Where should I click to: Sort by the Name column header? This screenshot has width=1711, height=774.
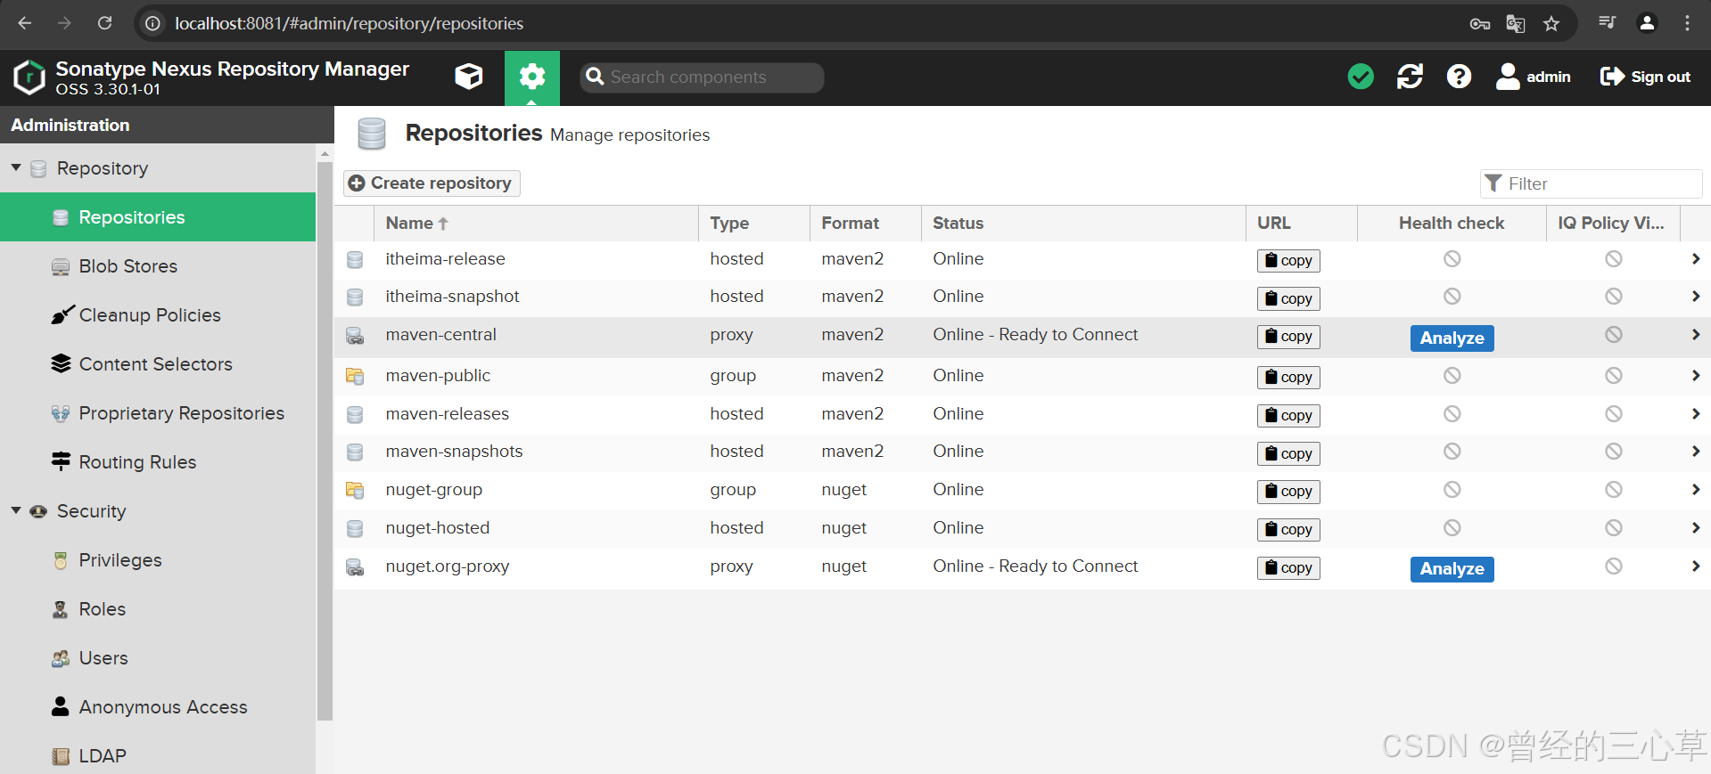click(x=535, y=224)
